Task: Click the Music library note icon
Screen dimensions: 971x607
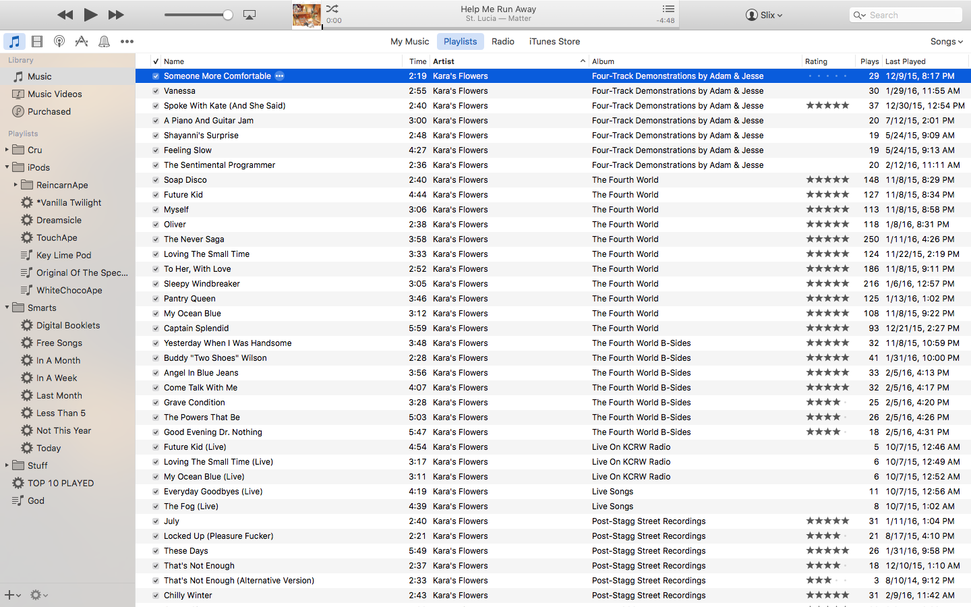Action: click(14, 41)
